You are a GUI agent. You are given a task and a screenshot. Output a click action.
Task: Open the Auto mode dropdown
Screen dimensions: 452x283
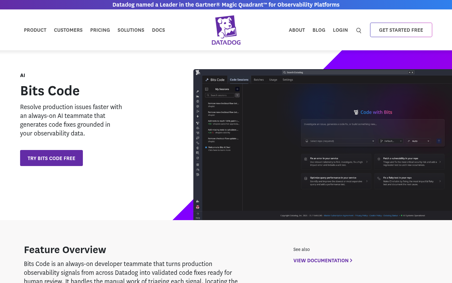pyautogui.click(x=418, y=141)
